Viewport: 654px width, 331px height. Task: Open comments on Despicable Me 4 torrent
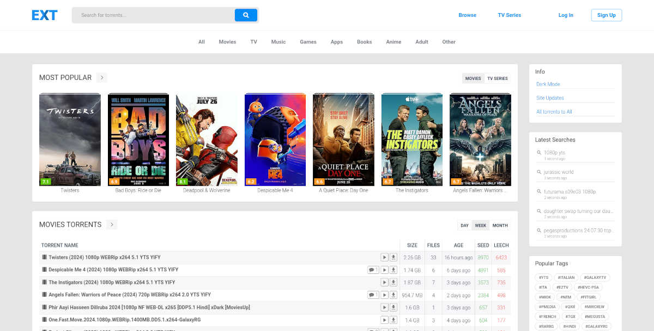click(x=373, y=270)
